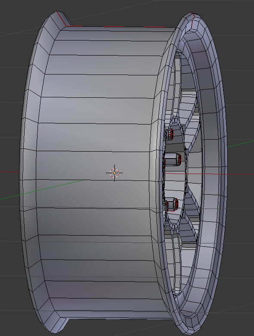The width and height of the screenshot is (254, 336).
Task: Select the upper lug nut on the wheel hub
Action: click(x=170, y=134)
